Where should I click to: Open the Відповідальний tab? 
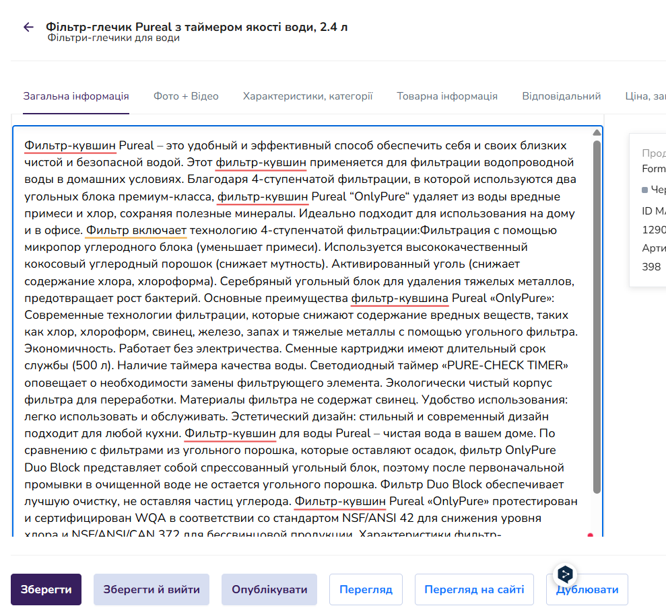[x=562, y=96]
